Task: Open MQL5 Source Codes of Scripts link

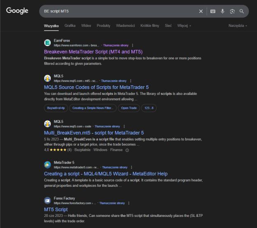Action: coord(96,87)
